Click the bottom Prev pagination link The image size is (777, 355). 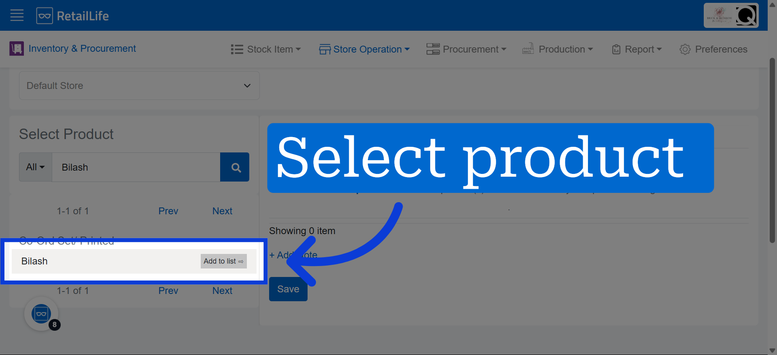coord(168,291)
